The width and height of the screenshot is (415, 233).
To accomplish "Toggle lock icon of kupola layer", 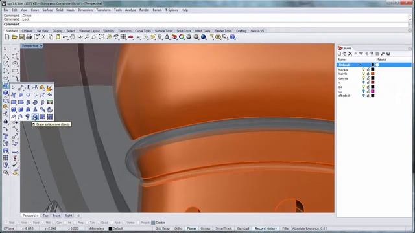I will tap(368, 74).
